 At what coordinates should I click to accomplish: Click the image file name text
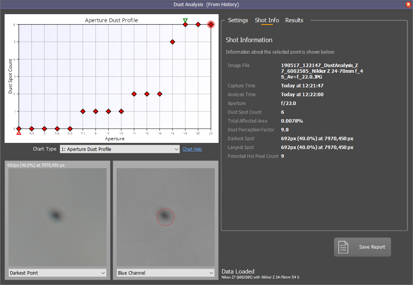[322, 71]
